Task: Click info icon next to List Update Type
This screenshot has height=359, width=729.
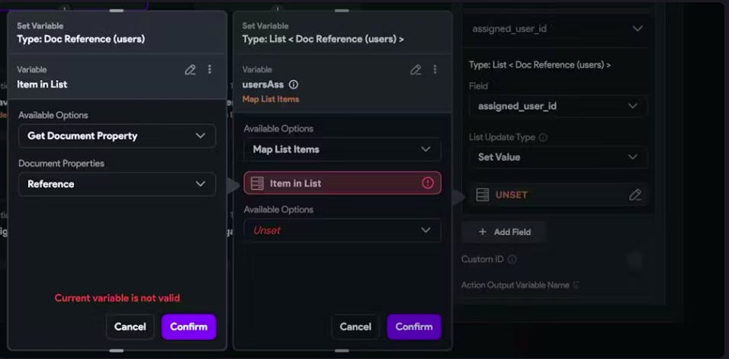Action: tap(543, 138)
